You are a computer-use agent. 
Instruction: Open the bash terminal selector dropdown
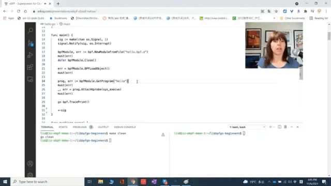[x=247, y=127]
